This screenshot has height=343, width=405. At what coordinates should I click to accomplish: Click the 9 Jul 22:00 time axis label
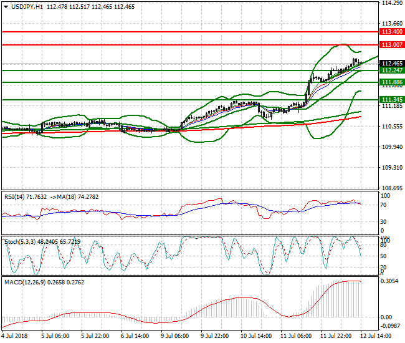[x=214, y=336]
